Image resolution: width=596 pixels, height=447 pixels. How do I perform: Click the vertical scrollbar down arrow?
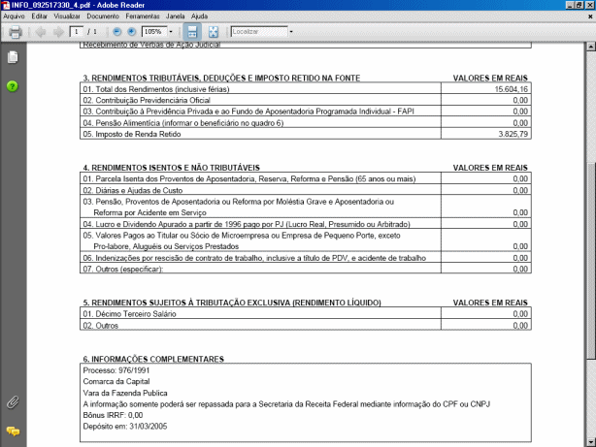[591, 442]
